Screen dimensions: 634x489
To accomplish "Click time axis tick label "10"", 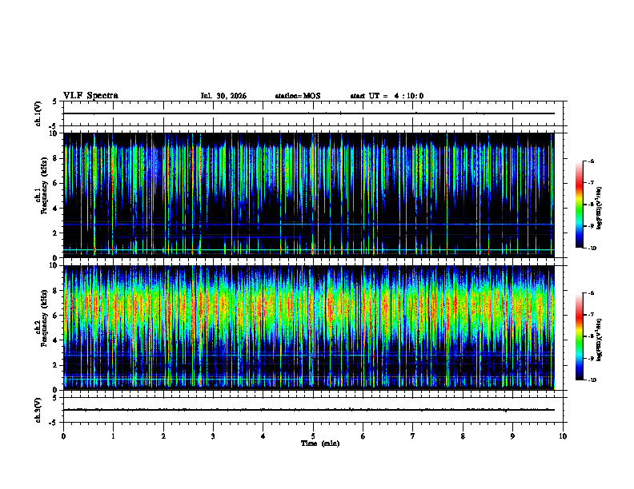I will click(x=563, y=436).
